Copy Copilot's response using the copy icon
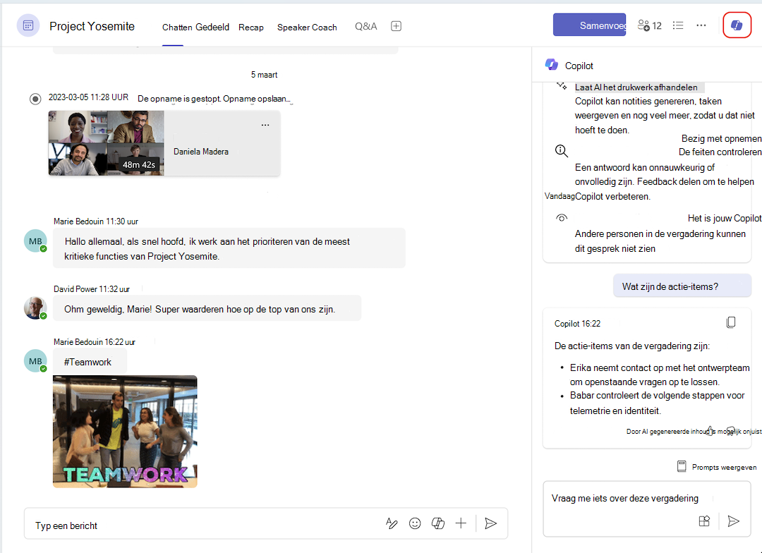762x553 pixels. pyautogui.click(x=731, y=322)
